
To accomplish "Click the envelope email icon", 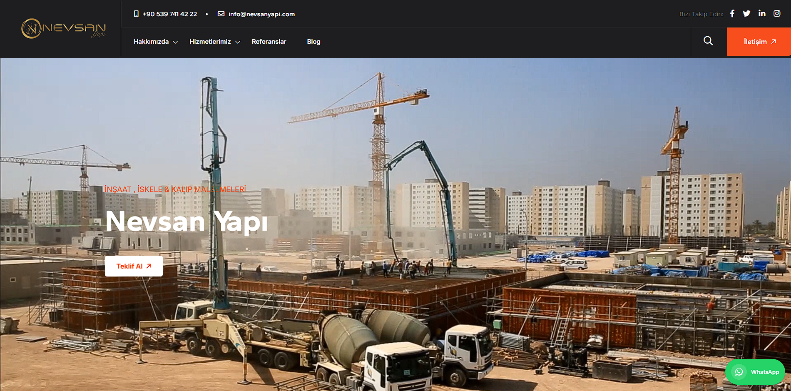I will pyautogui.click(x=221, y=14).
